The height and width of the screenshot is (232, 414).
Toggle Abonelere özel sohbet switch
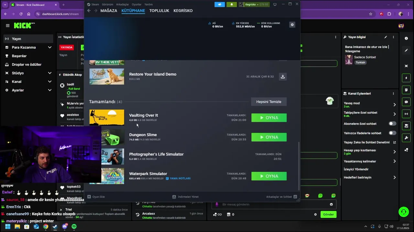[392, 123]
